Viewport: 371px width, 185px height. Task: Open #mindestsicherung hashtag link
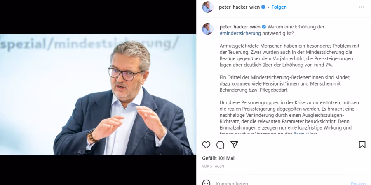click(240, 33)
